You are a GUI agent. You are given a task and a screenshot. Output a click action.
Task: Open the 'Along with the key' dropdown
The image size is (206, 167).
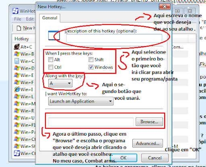[x=60, y=83]
